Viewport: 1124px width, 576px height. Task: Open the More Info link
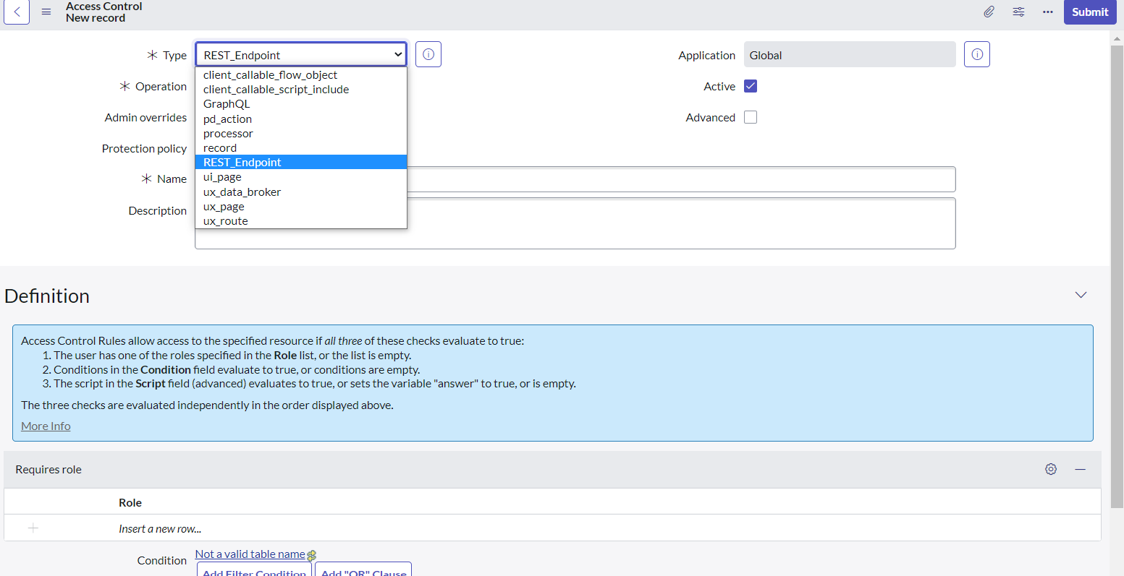(45, 426)
